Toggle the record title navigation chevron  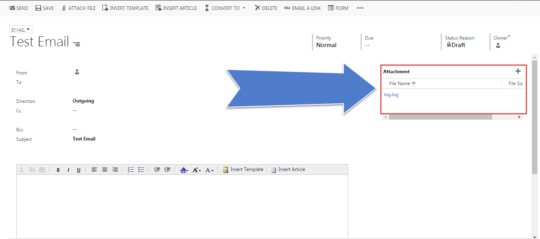[x=76, y=44]
